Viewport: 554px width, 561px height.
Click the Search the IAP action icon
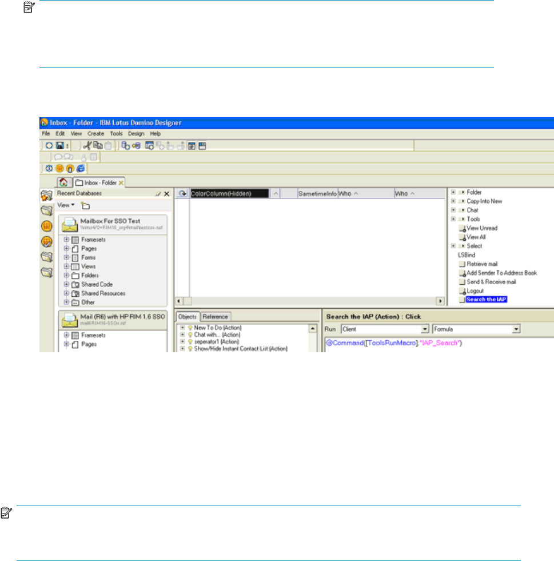point(462,300)
